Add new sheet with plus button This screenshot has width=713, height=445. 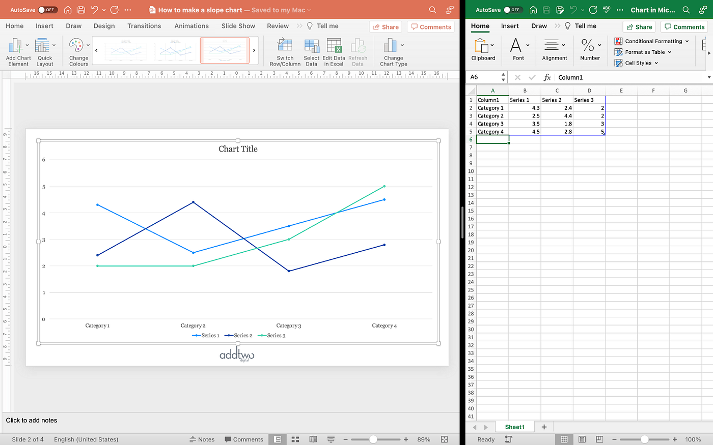544,427
